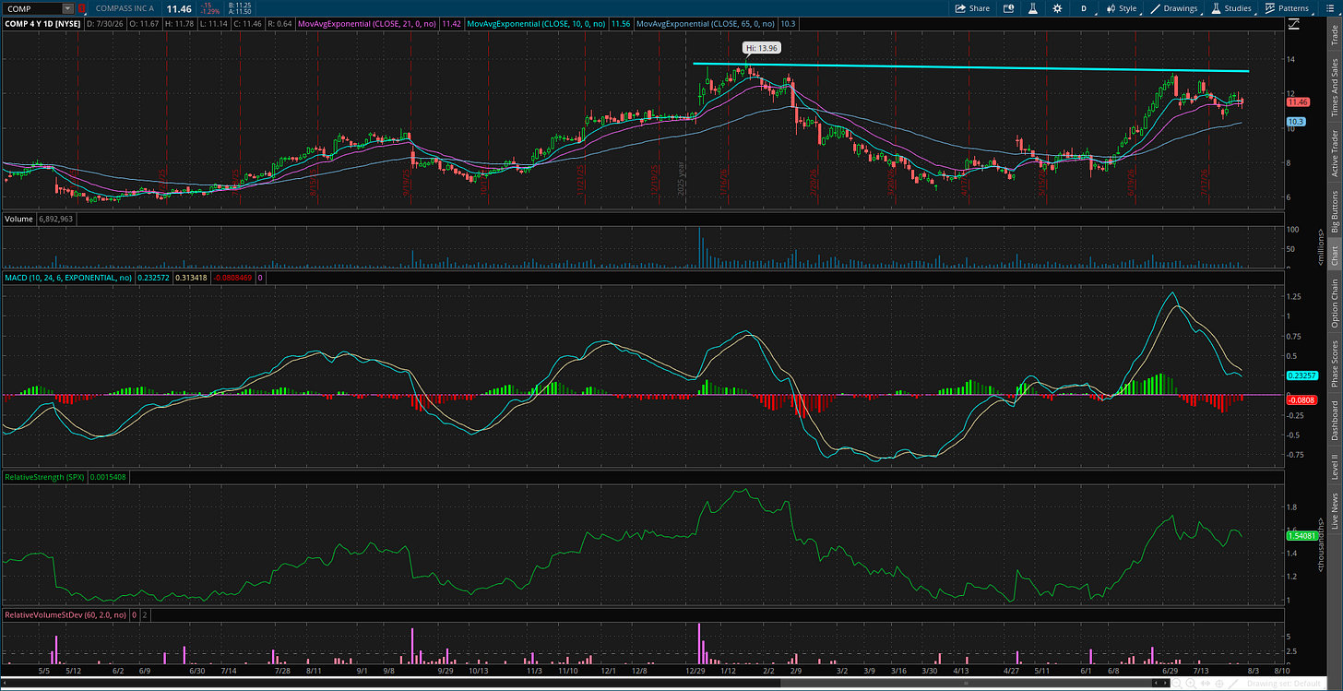This screenshot has width=1343, height=691.
Task: Open the Style menu
Action: pos(1123,8)
